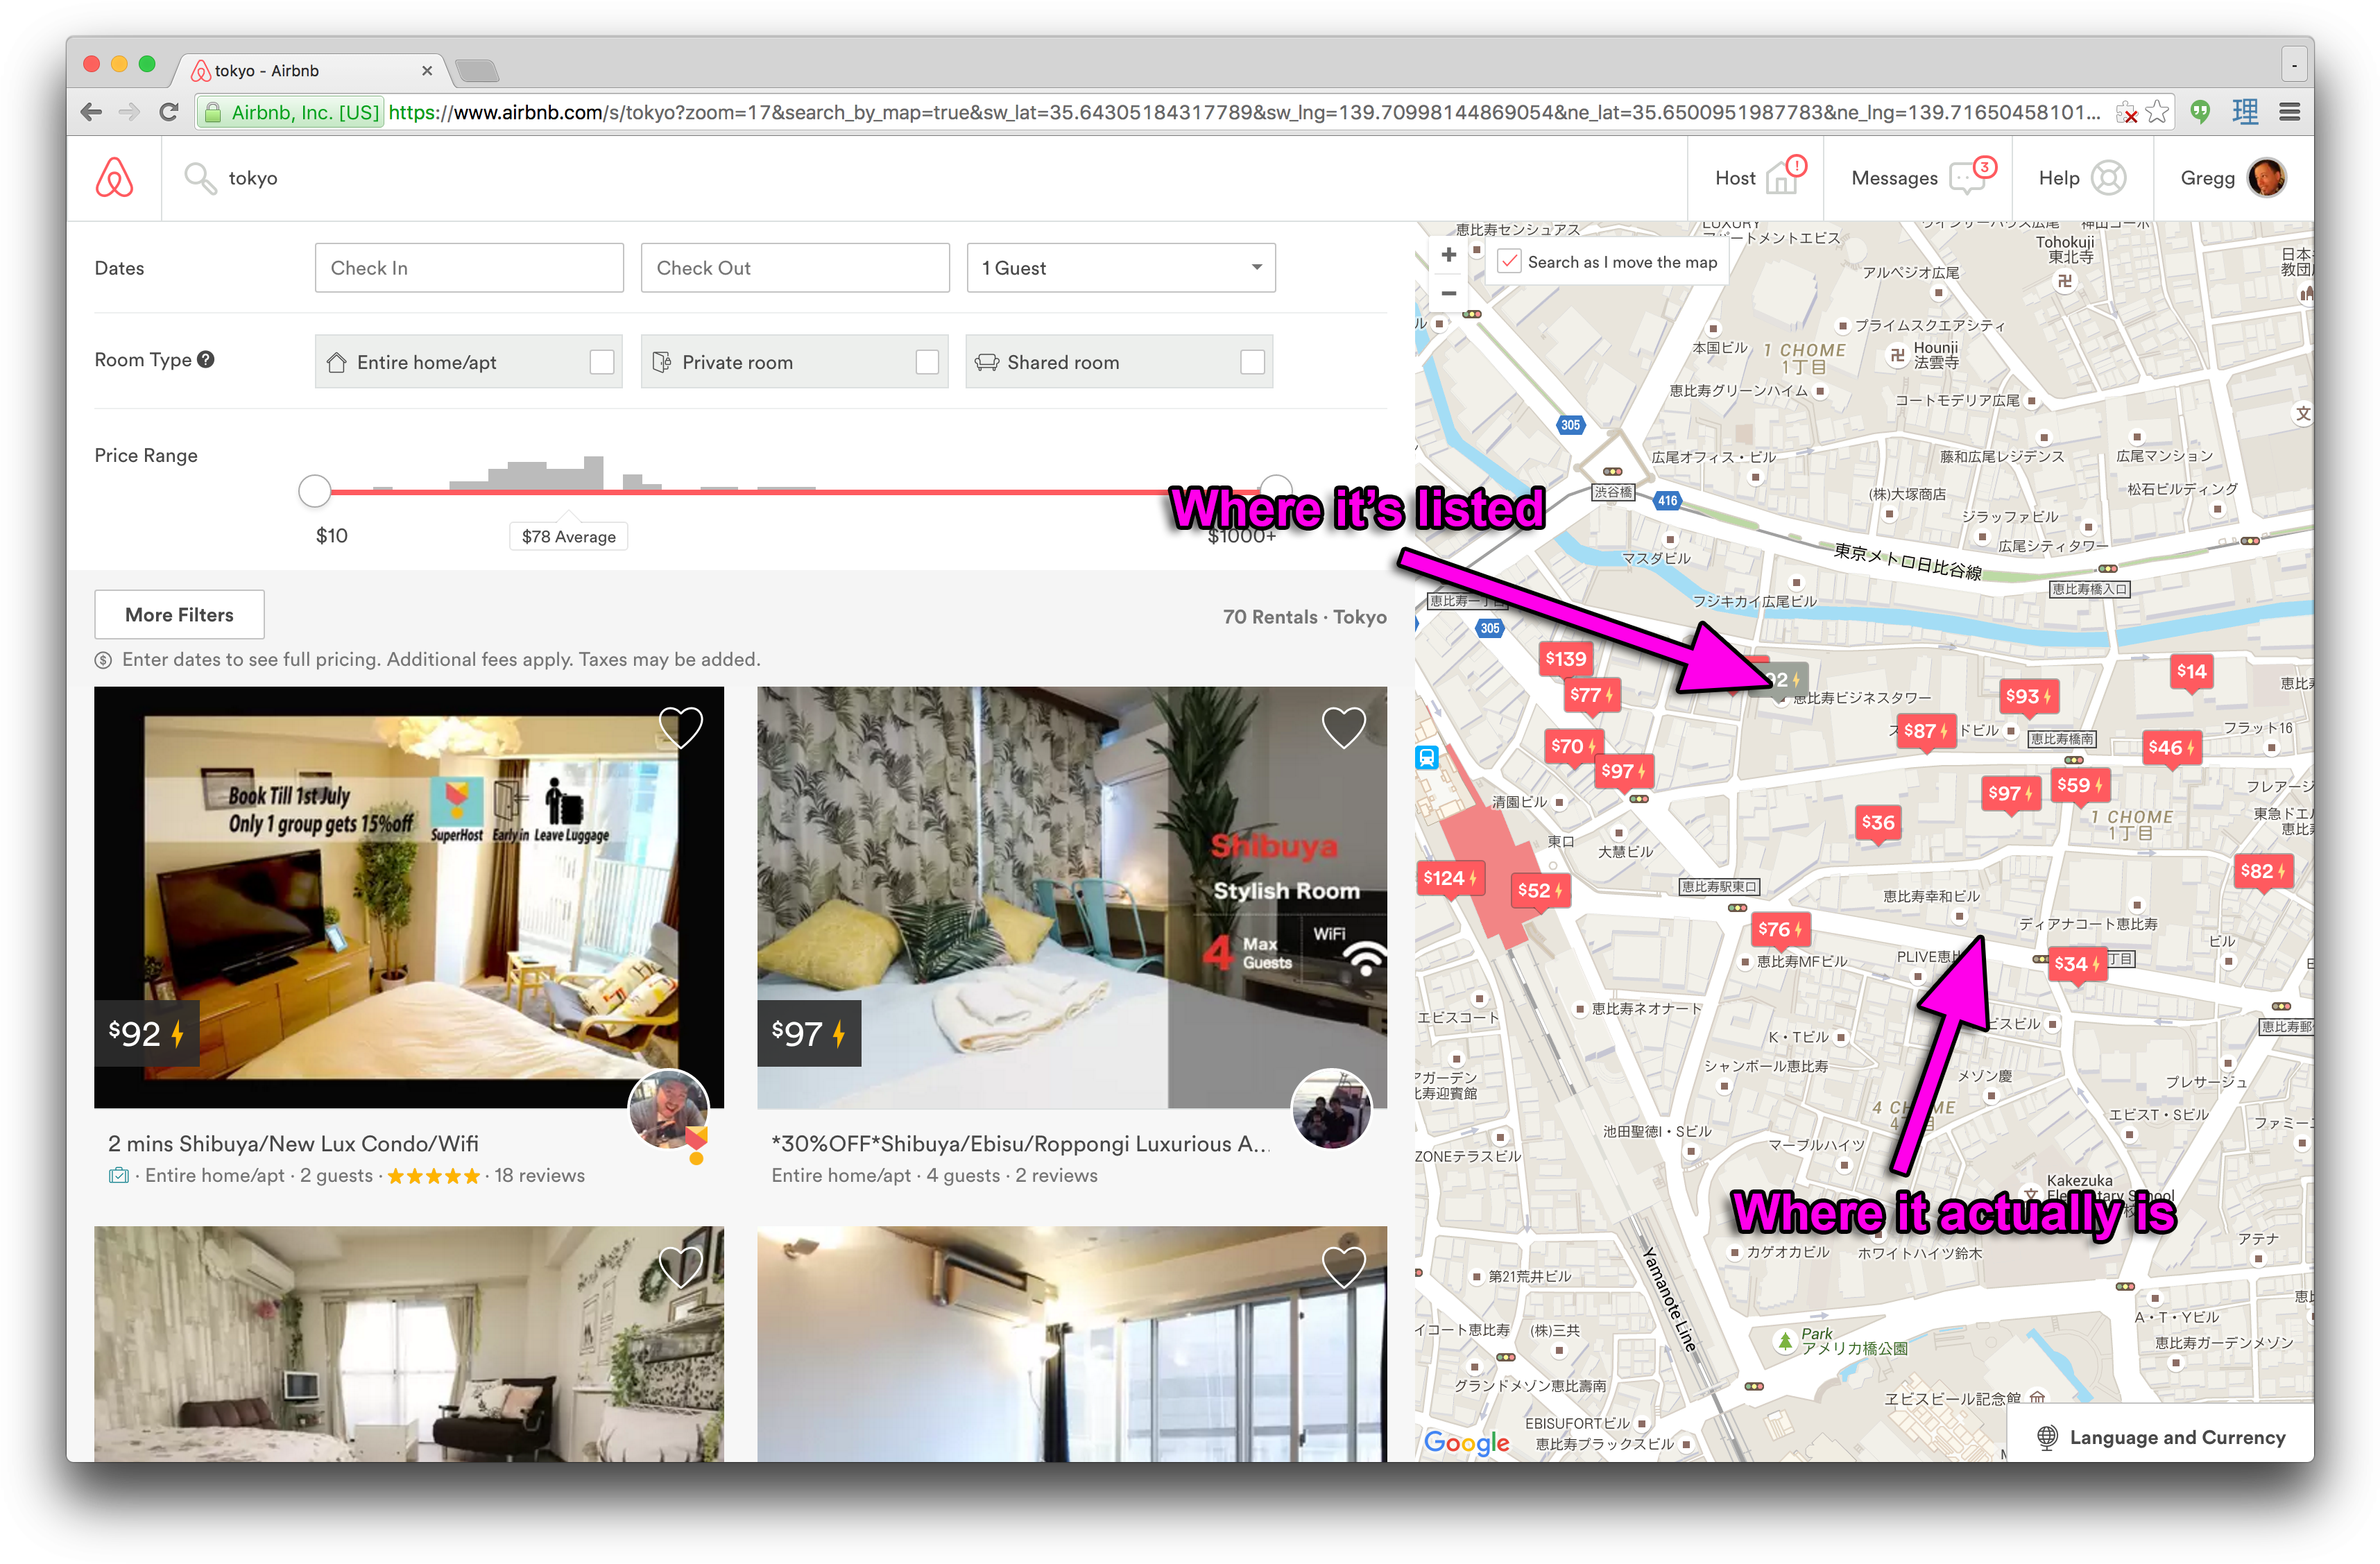Click the Airbnb logo home icon
Screen dimensions: 2380x1564
114,178
